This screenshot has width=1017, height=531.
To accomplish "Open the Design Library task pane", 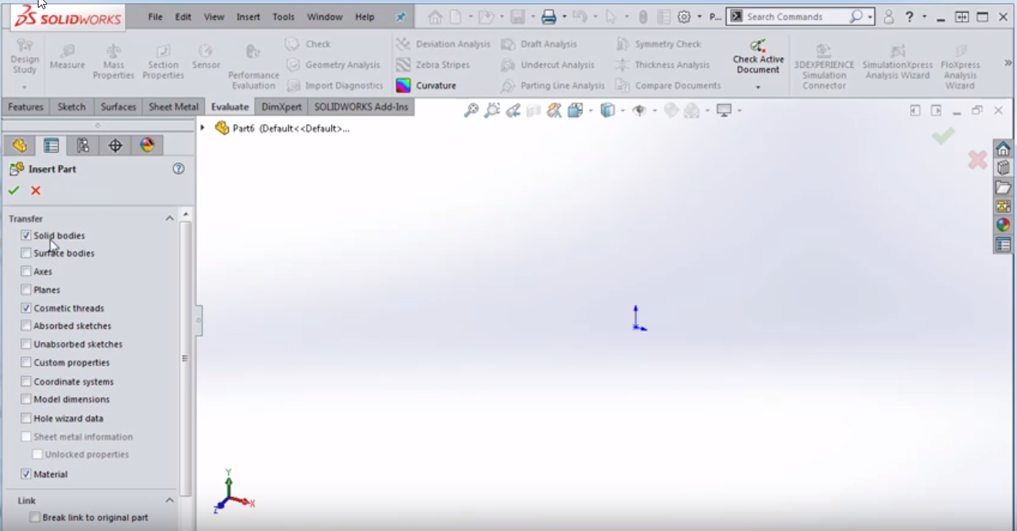I will click(x=1002, y=168).
